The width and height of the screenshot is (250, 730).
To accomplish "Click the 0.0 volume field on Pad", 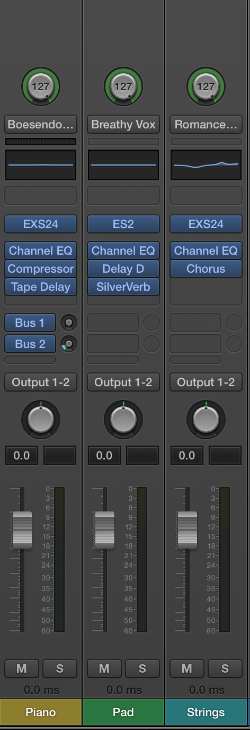I will [104, 455].
